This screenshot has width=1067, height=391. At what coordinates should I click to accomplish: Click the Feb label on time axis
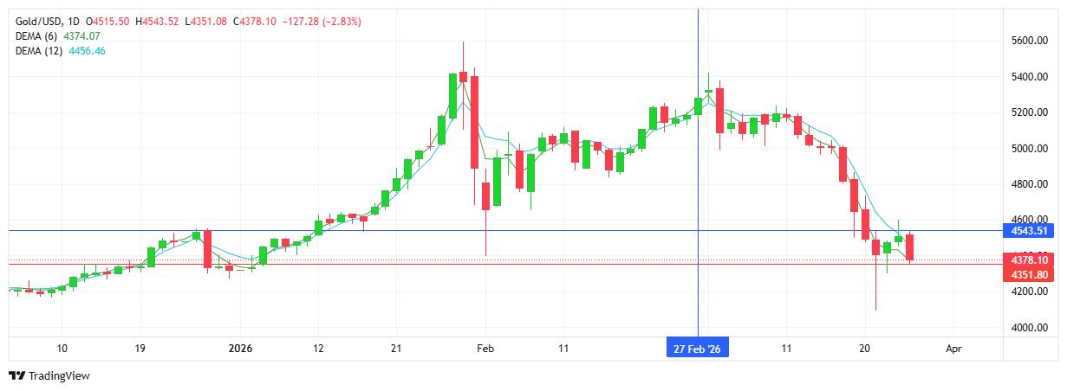point(485,349)
